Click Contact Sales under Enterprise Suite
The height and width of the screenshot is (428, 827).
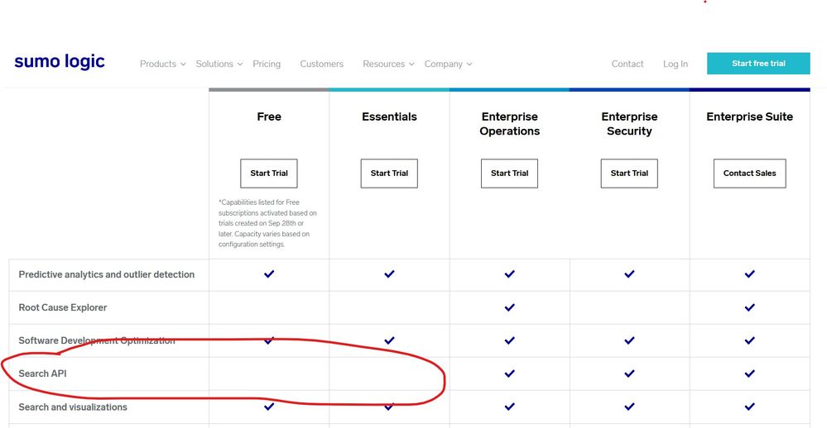[749, 174]
